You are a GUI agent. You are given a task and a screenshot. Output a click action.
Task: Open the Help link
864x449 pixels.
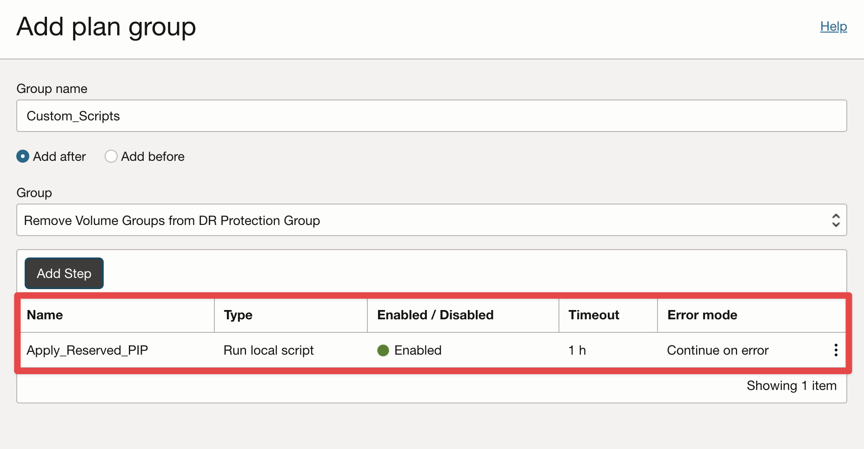(833, 26)
